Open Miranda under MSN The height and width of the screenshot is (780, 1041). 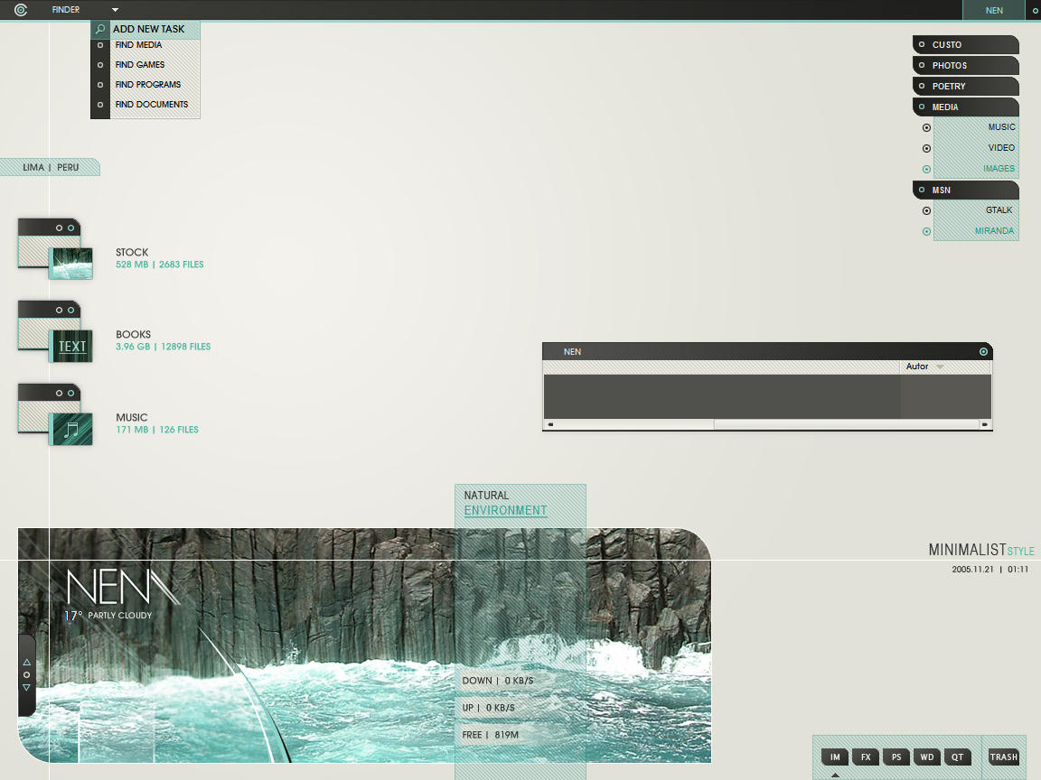click(x=994, y=231)
